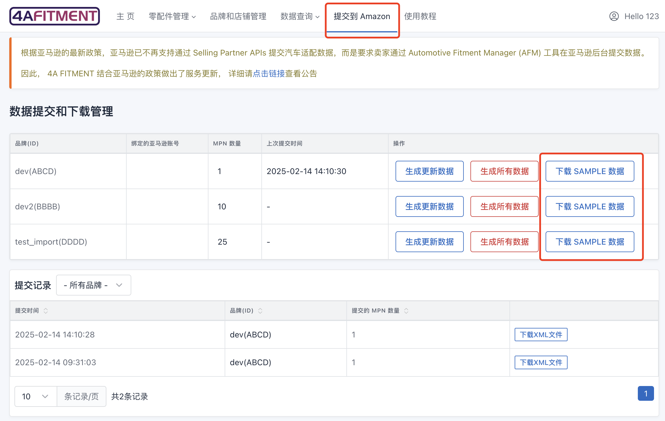Download SAMPLE data for test_import(DDDD)
665x421 pixels.
(x=590, y=242)
